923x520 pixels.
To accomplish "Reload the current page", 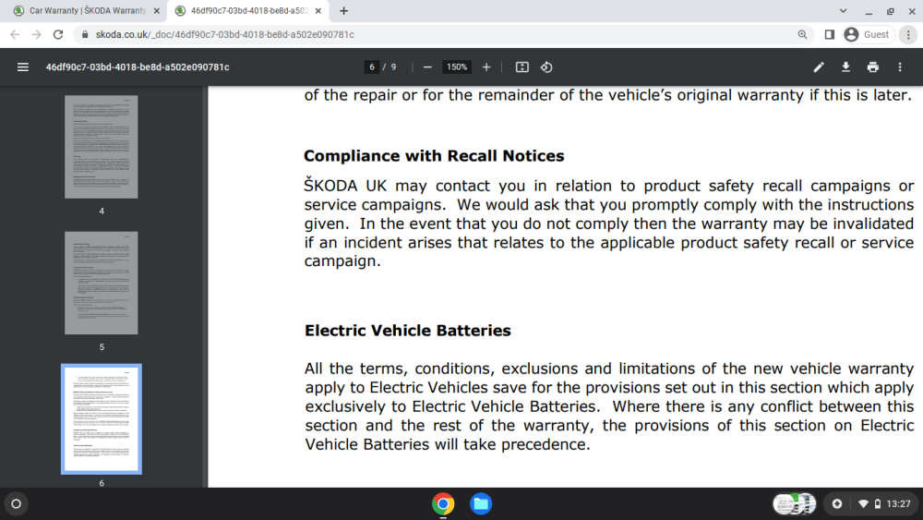I will tap(57, 35).
